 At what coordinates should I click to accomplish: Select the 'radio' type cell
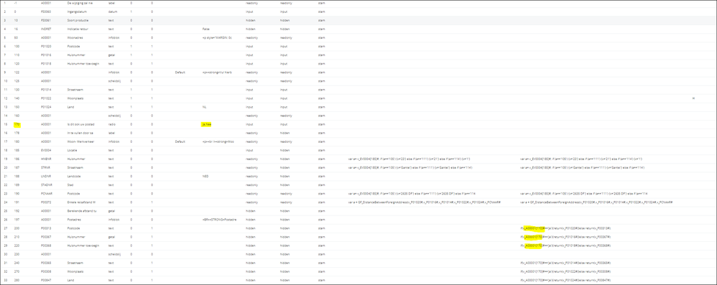(111, 124)
